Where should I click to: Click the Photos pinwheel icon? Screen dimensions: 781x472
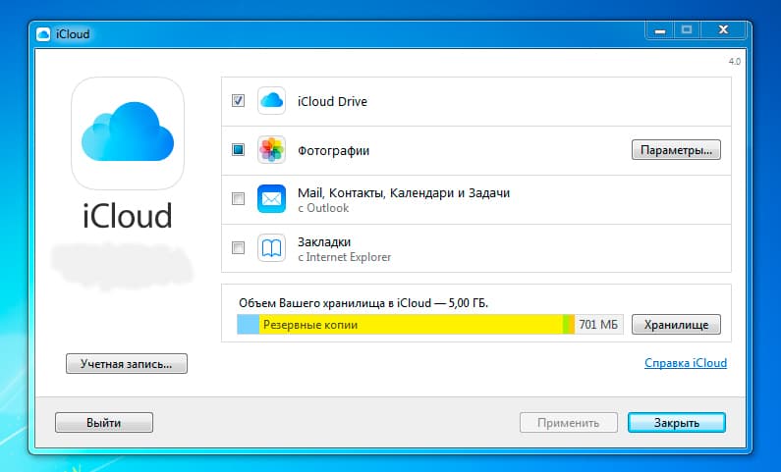point(271,150)
